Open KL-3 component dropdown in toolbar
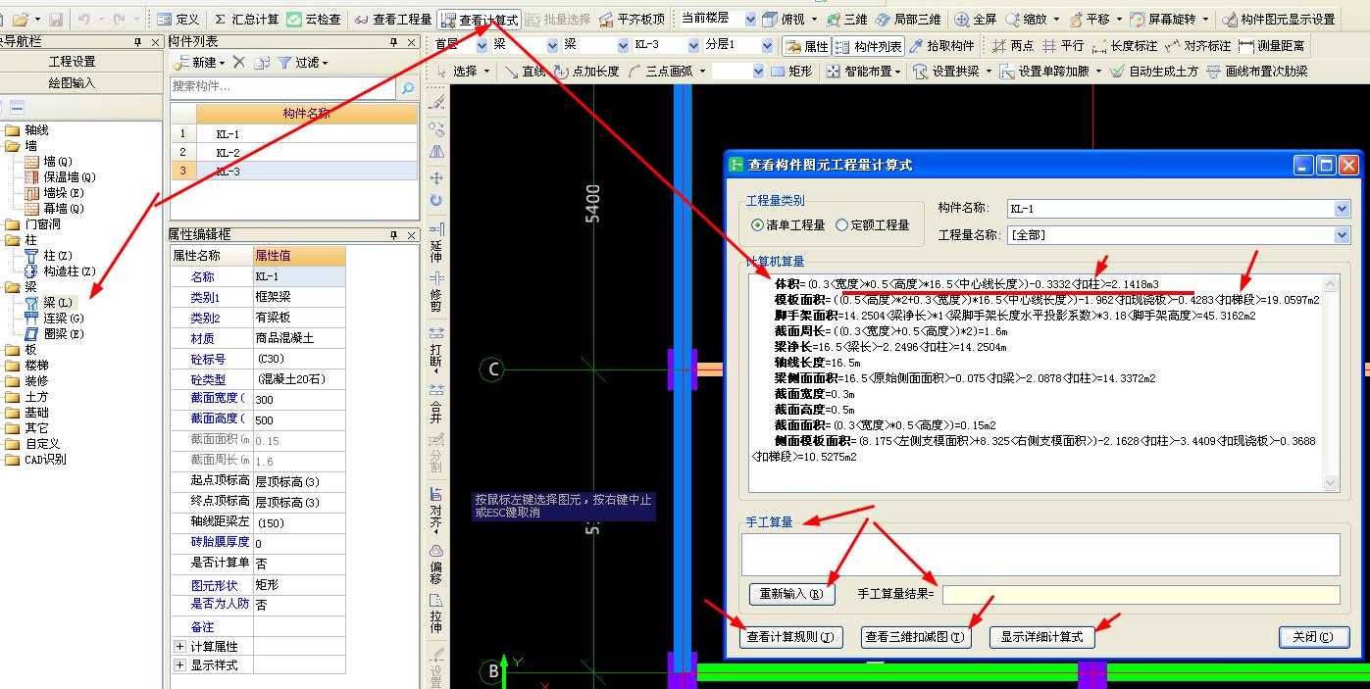 coord(691,45)
